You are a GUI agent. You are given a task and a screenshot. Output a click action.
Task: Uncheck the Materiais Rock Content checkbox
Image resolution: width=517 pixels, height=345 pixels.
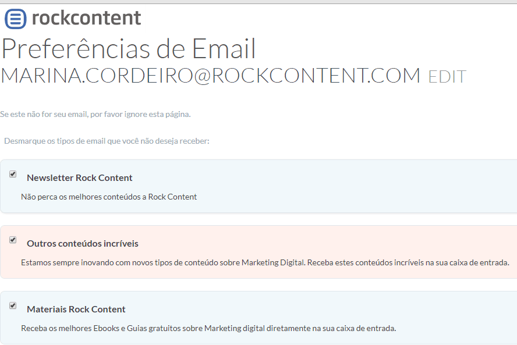pos(13,305)
